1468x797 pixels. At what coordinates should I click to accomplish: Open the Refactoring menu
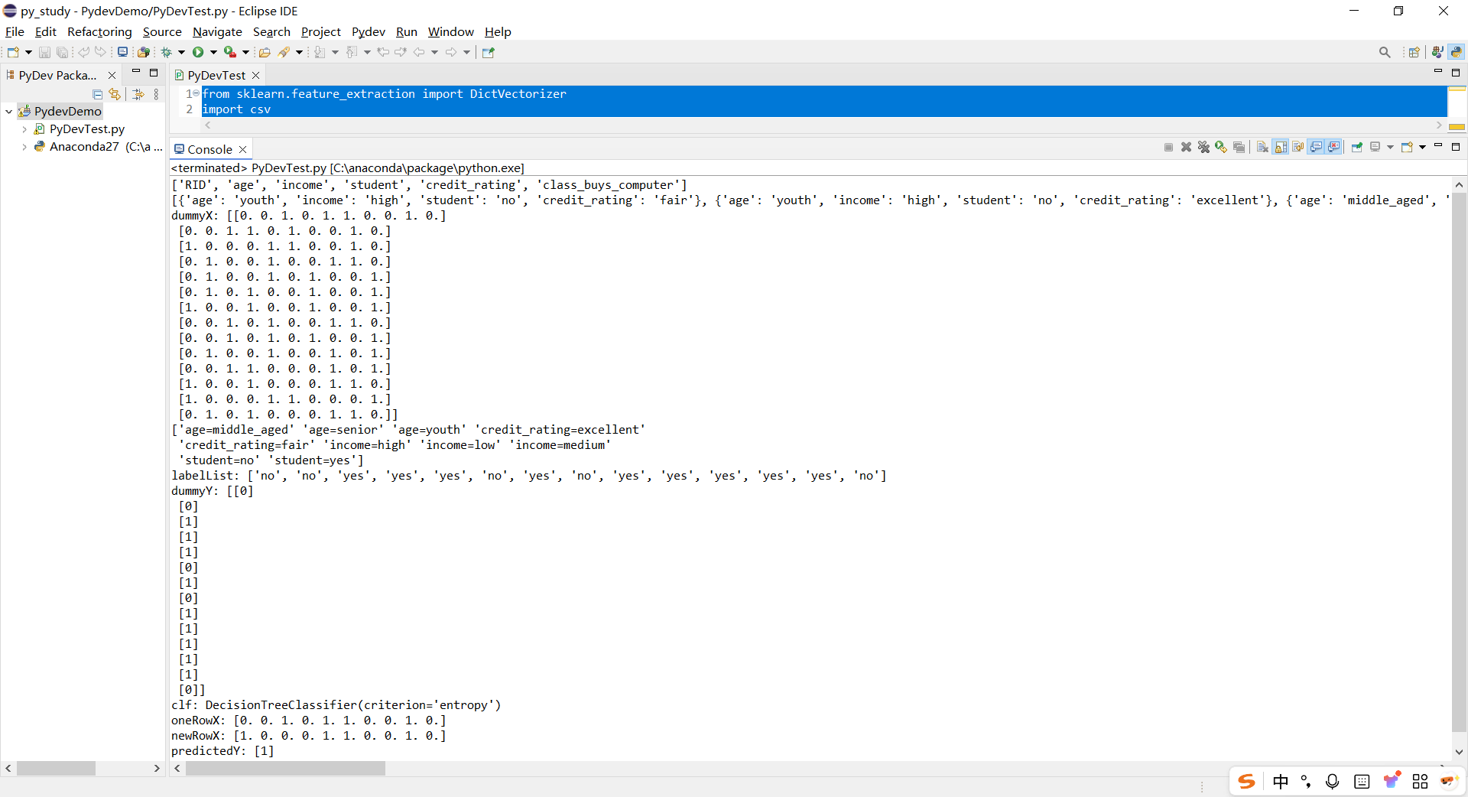[99, 31]
